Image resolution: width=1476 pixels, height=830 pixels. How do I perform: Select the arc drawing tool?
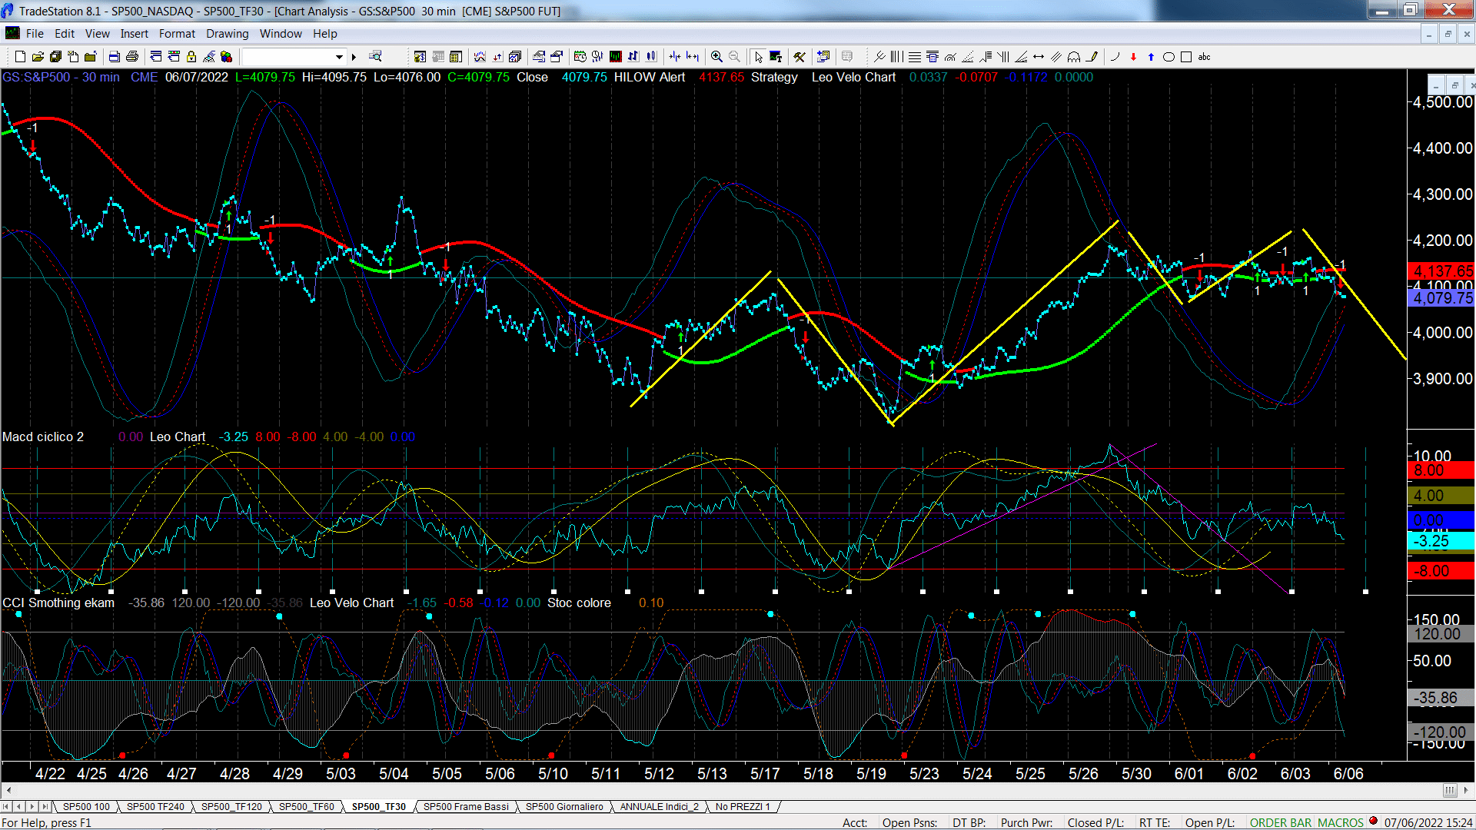[x=1115, y=57]
